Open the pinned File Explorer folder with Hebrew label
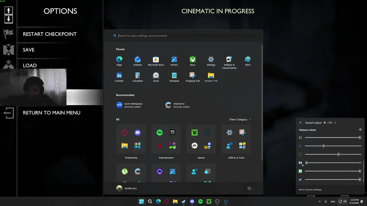Image resolution: width=367 pixels, height=206 pixels. (211, 77)
